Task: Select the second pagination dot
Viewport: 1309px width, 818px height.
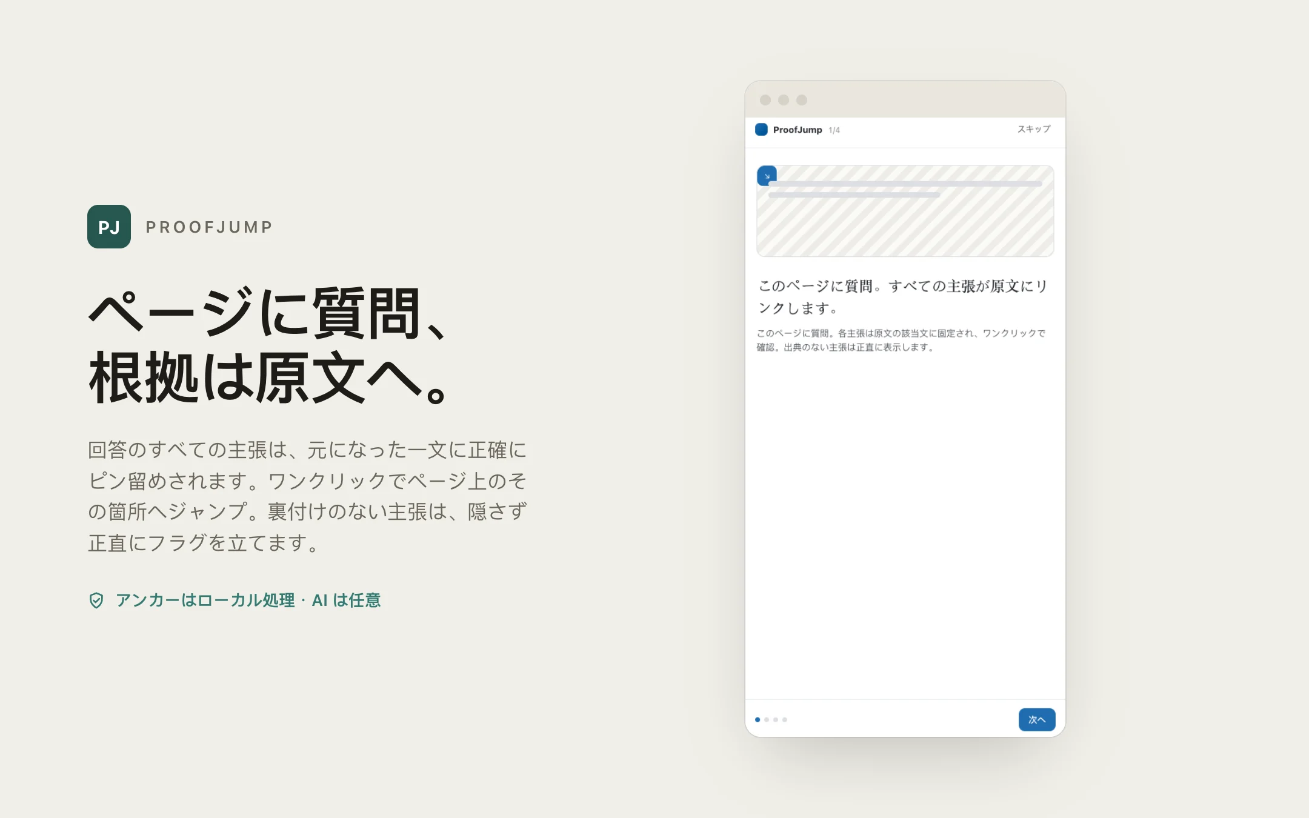Action: (767, 720)
